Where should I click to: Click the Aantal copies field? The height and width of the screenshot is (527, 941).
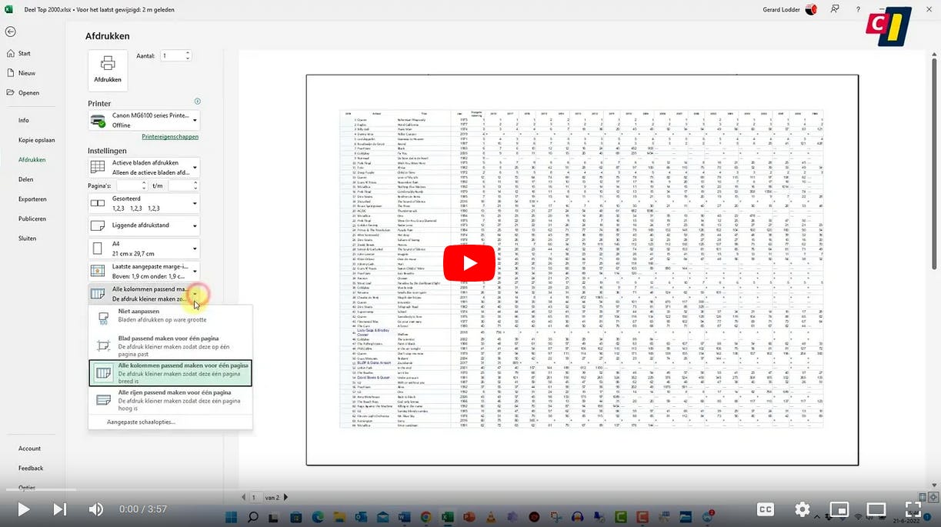172,56
